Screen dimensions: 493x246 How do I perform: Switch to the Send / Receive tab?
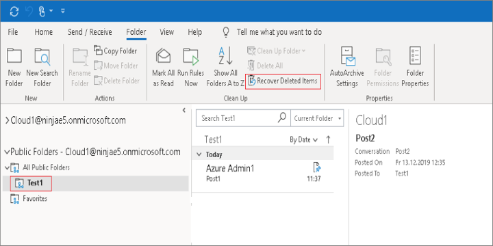90,32
